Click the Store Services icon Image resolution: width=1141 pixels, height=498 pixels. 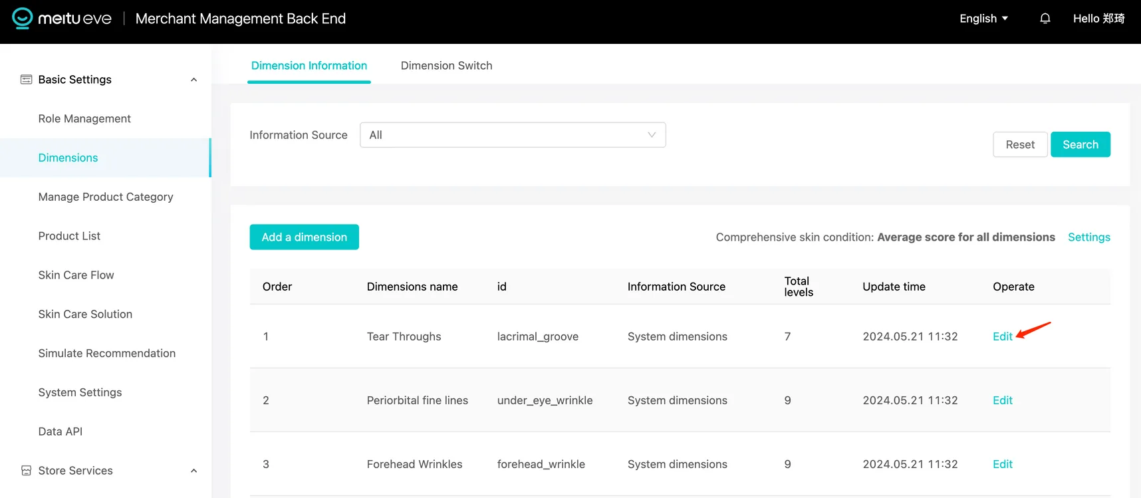(26, 471)
